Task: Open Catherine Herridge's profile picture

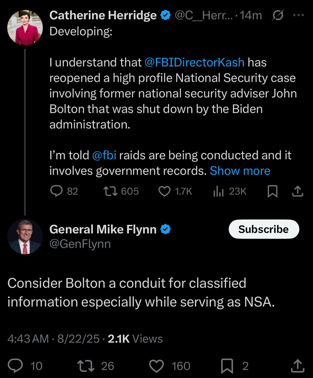Action: pyautogui.click(x=25, y=28)
